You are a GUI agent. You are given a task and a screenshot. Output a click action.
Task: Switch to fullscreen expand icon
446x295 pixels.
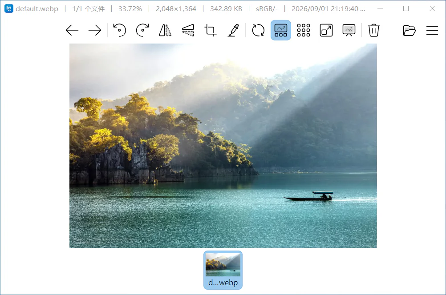(326, 30)
